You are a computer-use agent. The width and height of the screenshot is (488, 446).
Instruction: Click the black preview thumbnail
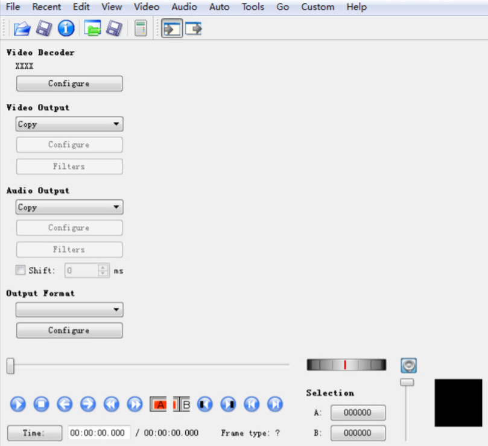click(x=458, y=403)
